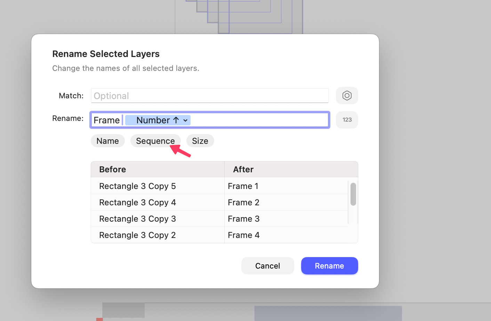Insert the Name token

point(107,141)
